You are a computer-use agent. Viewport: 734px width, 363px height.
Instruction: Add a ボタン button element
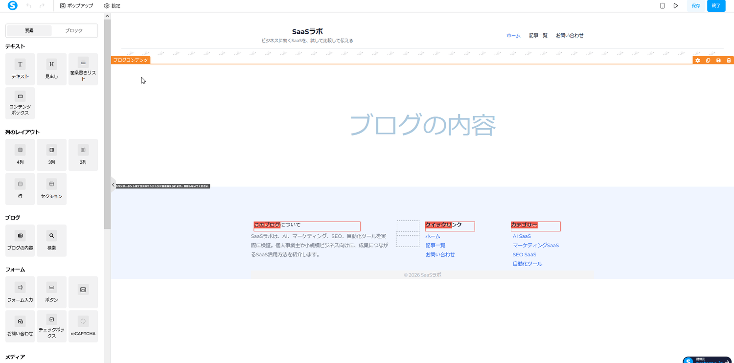tap(51, 292)
